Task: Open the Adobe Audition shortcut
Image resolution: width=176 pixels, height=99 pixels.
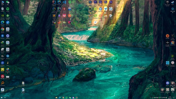Action: click(x=106, y=2)
